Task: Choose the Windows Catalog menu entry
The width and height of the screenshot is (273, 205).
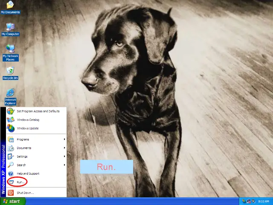Action: click(36, 120)
